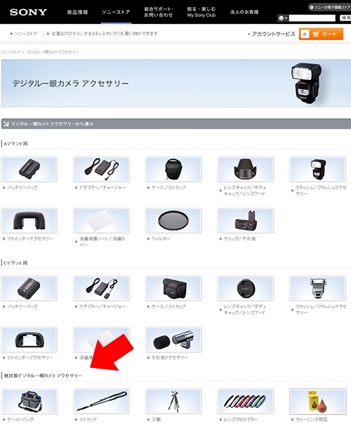Open the ケース・バッグ camera bag thumbnail
Viewport: 351px width, 427px height.
(x=29, y=402)
